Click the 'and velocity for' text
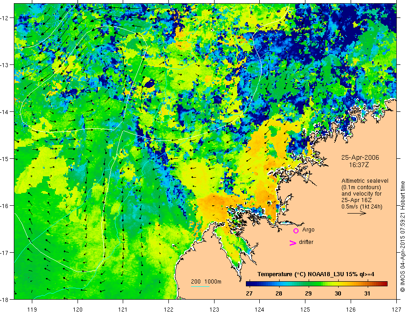Screen dimensions: 406x313 [x=361, y=194]
